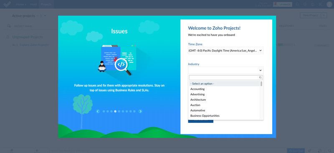
Task: Click the previous slide arrow in carousel
Action: tap(98, 111)
